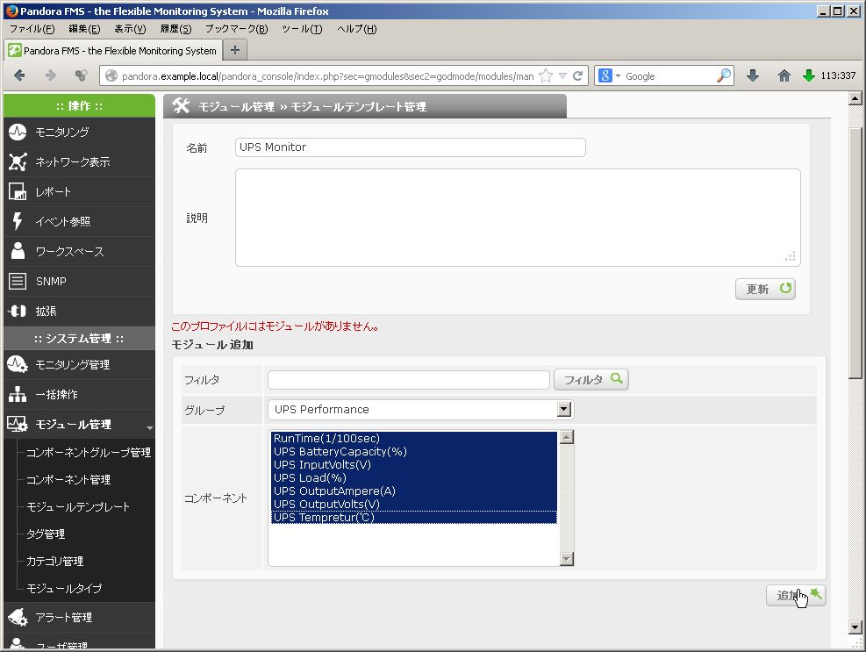Open the ファイル menu
This screenshot has height=652, width=866.
point(32,29)
